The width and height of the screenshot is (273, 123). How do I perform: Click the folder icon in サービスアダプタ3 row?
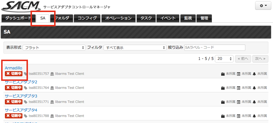[x=223, y=102]
